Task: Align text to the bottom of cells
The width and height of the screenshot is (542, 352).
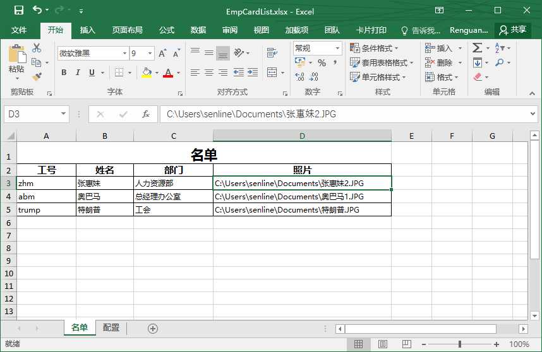Action: pyautogui.click(x=223, y=53)
